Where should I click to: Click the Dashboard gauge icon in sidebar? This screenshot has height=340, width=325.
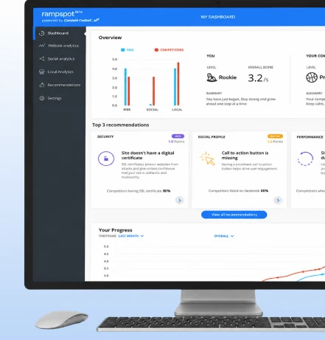click(x=42, y=33)
